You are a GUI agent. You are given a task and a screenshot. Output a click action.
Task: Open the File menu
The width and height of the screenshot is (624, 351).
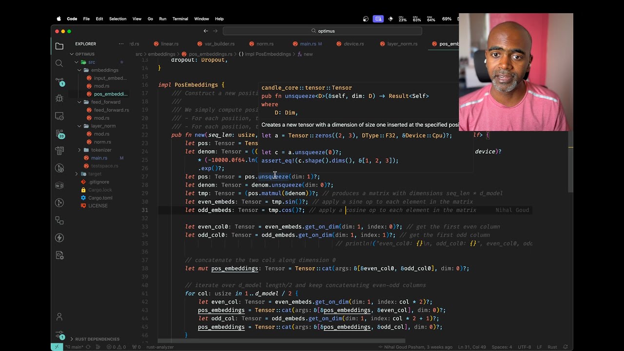tap(86, 19)
